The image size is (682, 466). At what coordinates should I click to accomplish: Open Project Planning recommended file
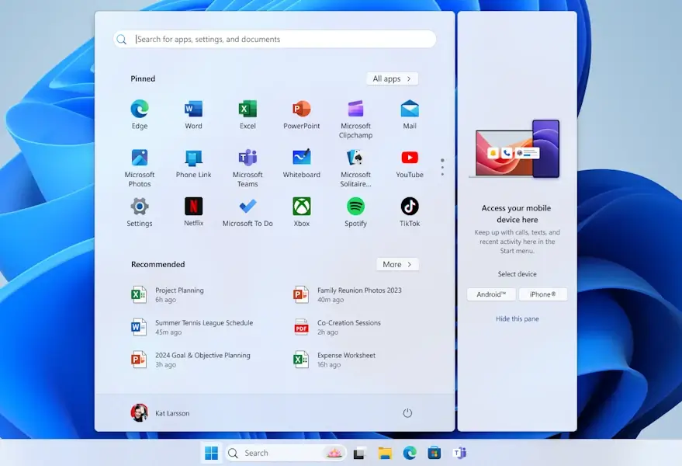coord(168,295)
